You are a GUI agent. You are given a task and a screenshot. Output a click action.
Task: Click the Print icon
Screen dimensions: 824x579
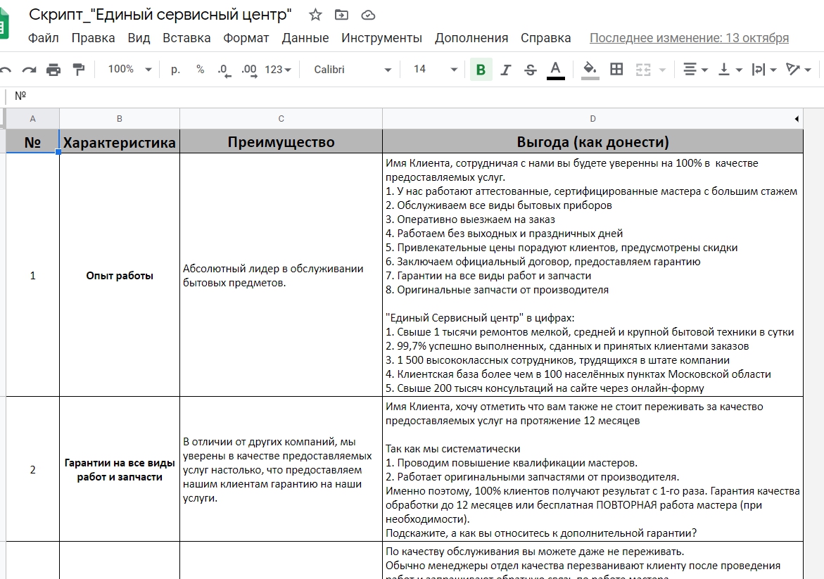53,69
